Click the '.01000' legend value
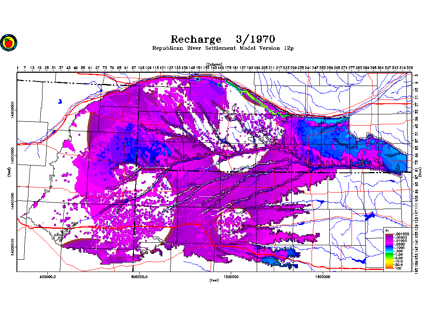The image size is (422, 316). [401, 241]
